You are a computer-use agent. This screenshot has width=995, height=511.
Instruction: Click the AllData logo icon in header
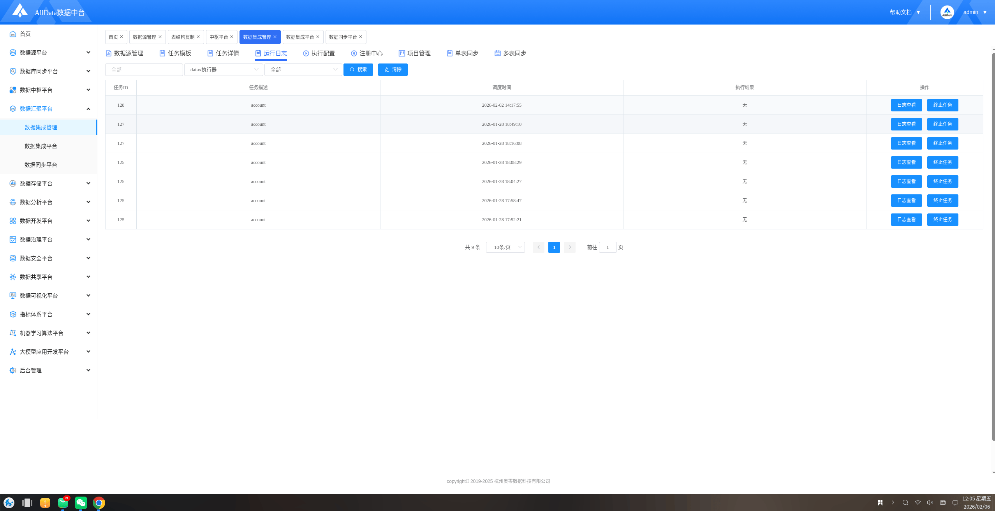coord(19,11)
